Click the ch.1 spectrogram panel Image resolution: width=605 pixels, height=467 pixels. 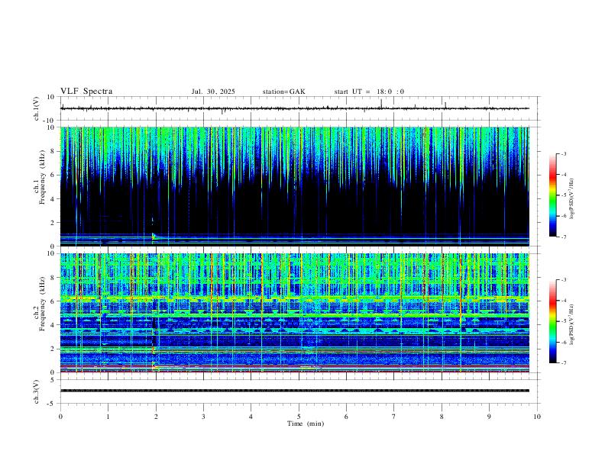(x=295, y=186)
